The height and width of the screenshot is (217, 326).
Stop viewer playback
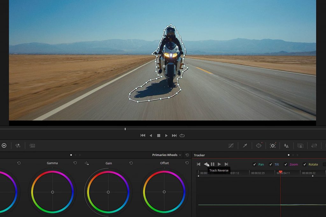pyautogui.click(x=159, y=135)
